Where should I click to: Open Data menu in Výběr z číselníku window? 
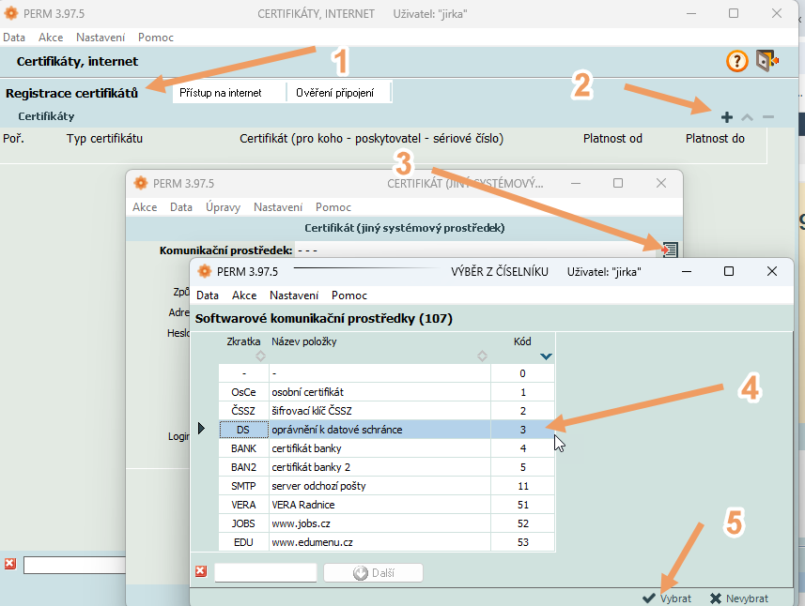tap(208, 295)
